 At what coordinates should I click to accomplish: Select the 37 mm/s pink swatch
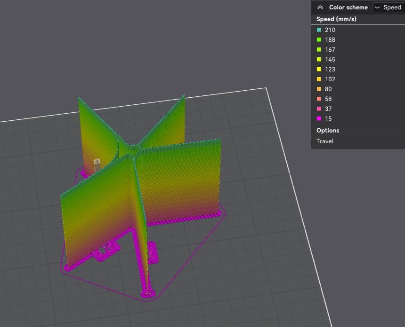tap(319, 109)
